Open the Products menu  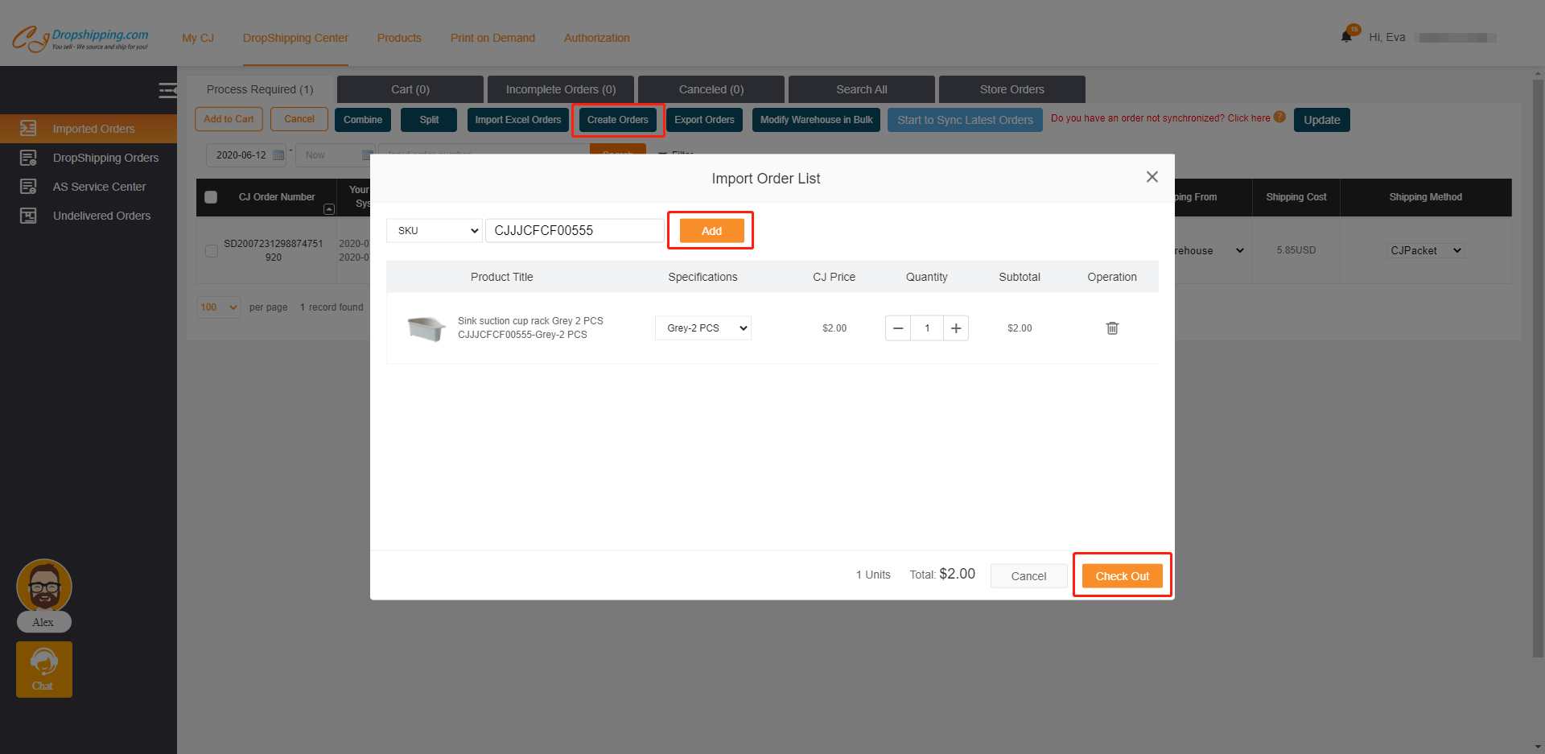399,38
